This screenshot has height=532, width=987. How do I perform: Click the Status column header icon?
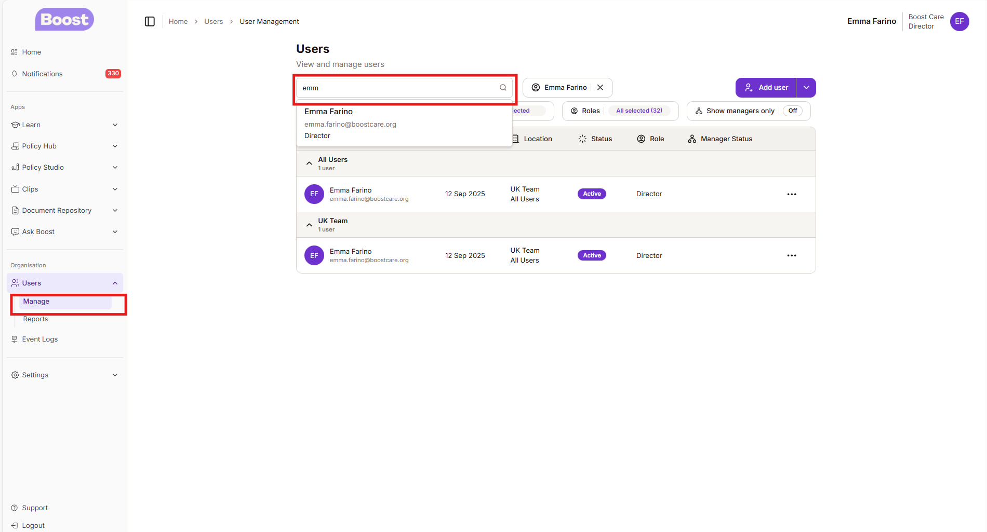(x=582, y=139)
